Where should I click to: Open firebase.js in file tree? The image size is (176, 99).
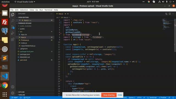[25, 40]
